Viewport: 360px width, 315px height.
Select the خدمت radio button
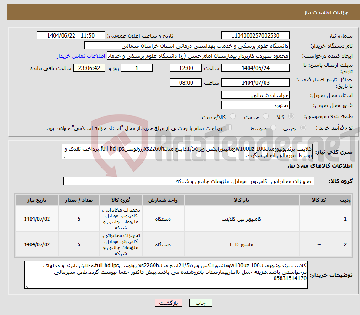coord(265,116)
